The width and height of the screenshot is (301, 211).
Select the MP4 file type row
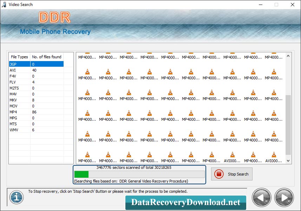(x=36, y=112)
